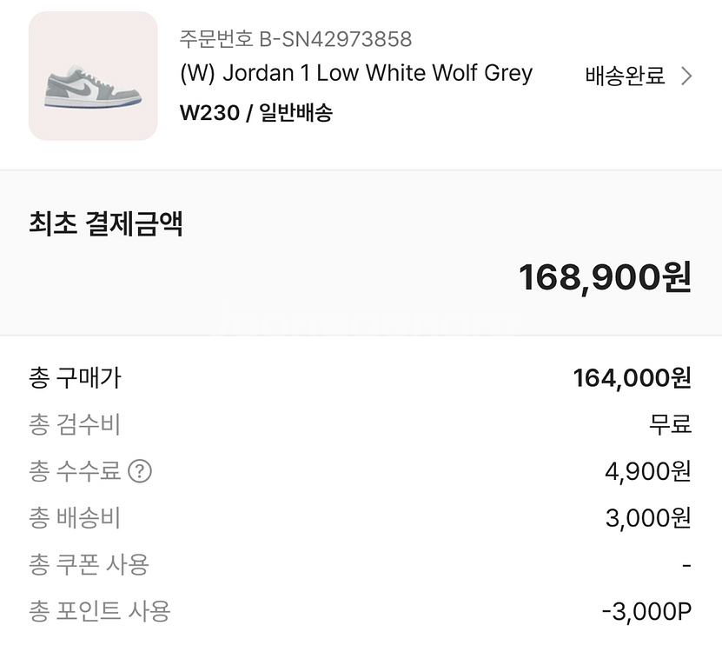Click the 총 수수료 fee label
722x652 pixels.
[x=75, y=471]
